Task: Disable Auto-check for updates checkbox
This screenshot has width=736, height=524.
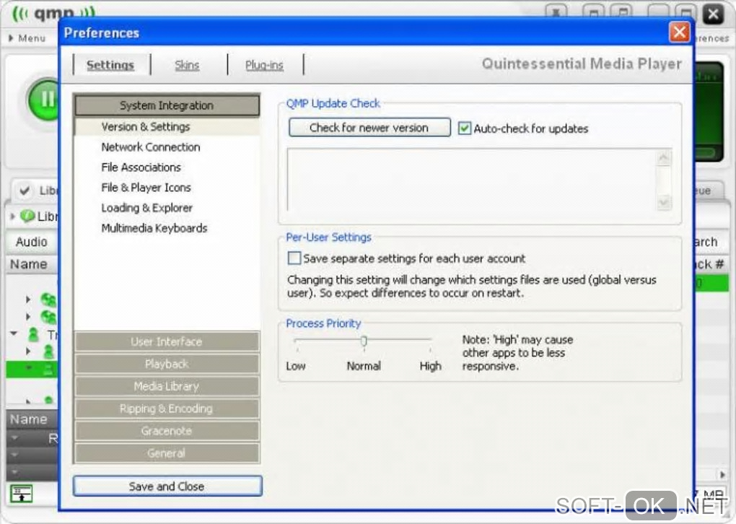Action: click(x=464, y=128)
